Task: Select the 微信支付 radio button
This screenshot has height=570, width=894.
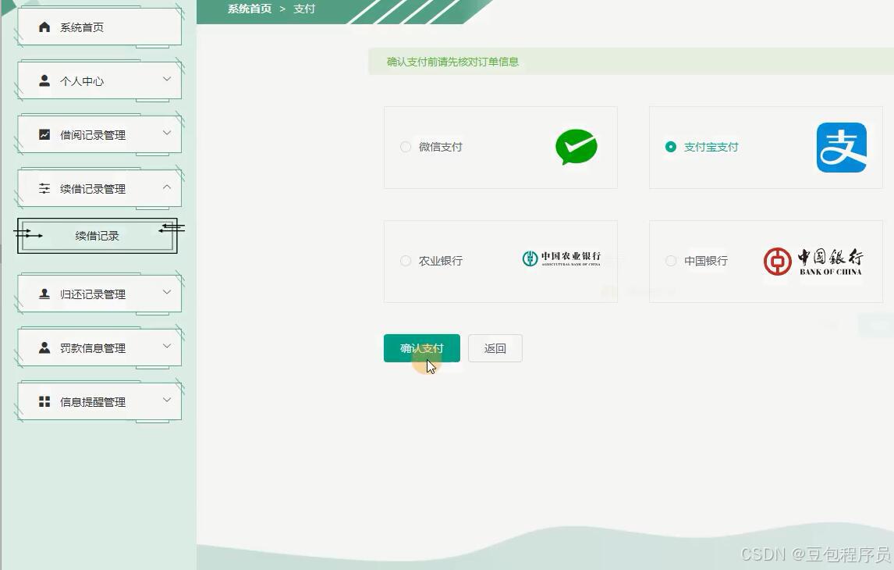Action: tap(406, 147)
